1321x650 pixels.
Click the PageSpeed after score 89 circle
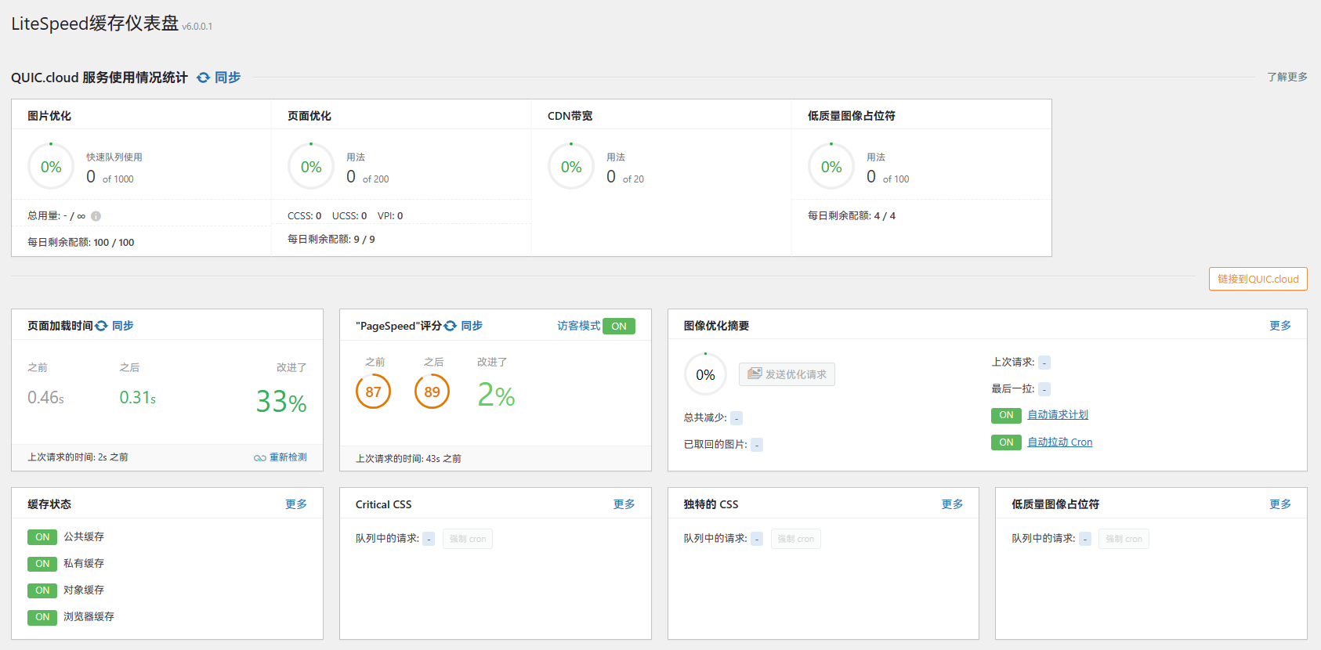(x=432, y=392)
